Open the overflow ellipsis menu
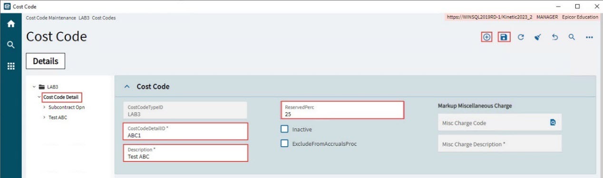 (589, 37)
